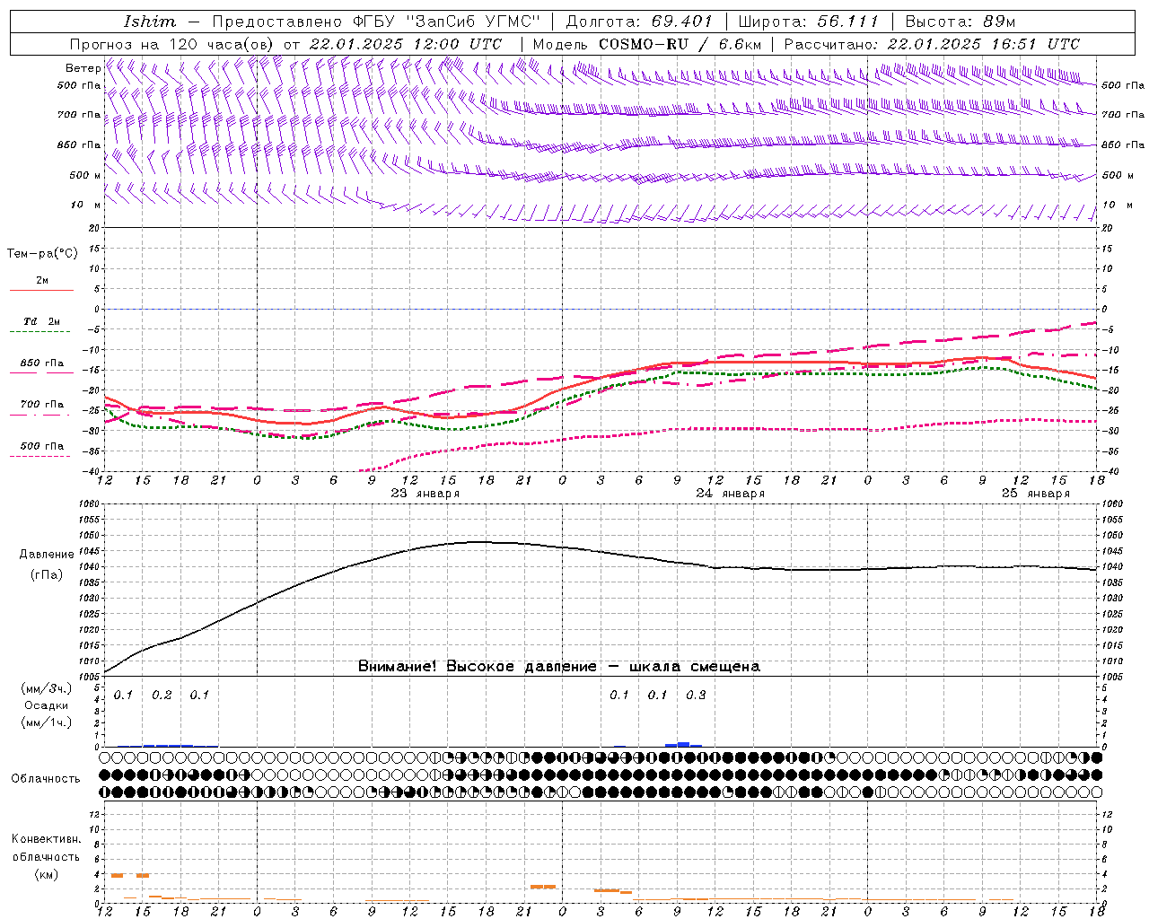Click "Прогноз на 120 часа(ов)" forecast text
Image resolution: width=1149 pixels, height=919 pixels.
click(173, 44)
